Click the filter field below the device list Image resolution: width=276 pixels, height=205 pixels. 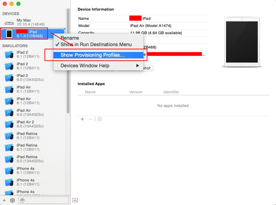point(44,200)
